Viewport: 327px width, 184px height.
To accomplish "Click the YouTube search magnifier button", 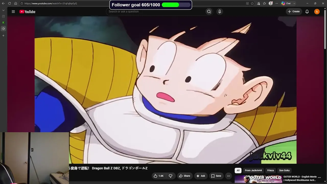I will pyautogui.click(x=209, y=11).
